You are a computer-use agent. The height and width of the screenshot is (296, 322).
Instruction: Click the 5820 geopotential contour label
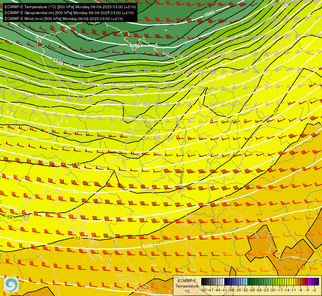(147, 246)
